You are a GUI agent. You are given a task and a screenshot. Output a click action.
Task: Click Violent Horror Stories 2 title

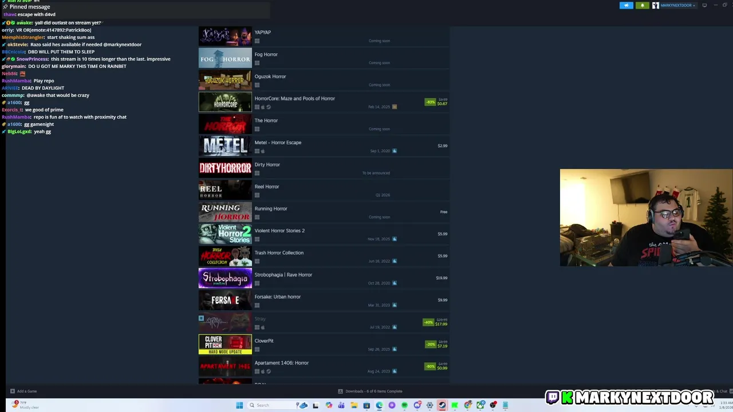point(279,231)
